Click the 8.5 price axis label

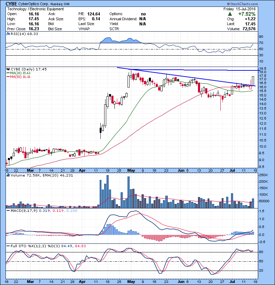point(262,167)
